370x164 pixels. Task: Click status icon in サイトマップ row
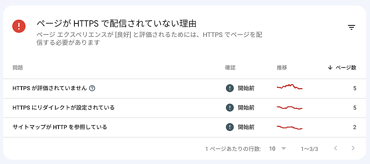230,127
